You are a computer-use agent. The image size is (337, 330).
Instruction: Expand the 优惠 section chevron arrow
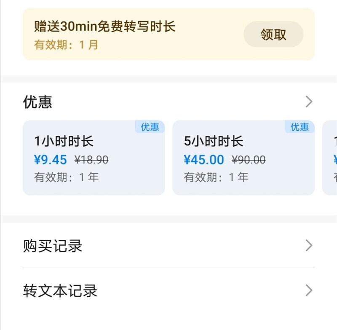309,102
